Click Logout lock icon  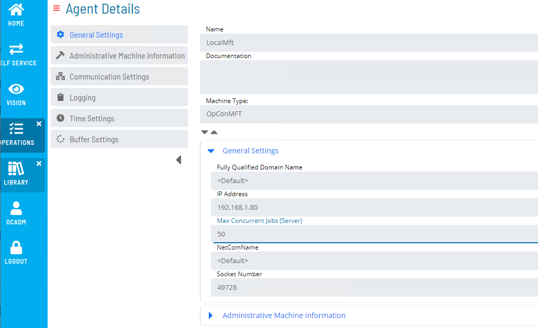(x=16, y=247)
